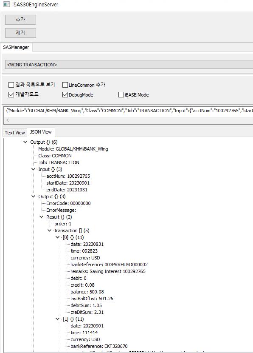
Task: Uncheck the DebugMode checkbox
Action: (x=65, y=95)
